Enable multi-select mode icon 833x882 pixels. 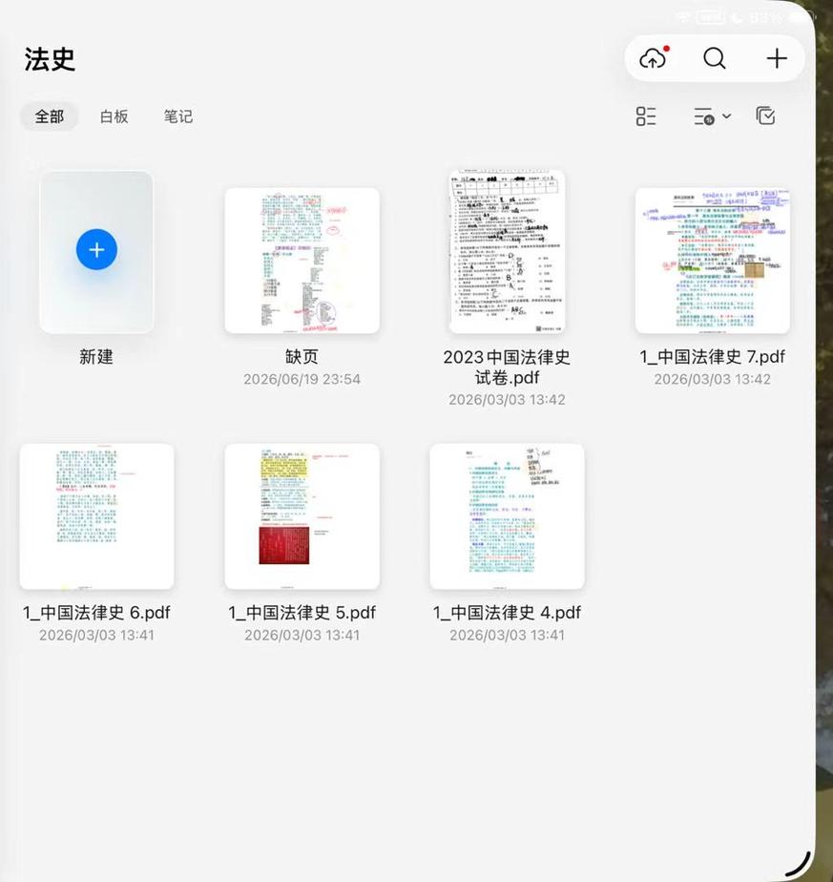765,115
